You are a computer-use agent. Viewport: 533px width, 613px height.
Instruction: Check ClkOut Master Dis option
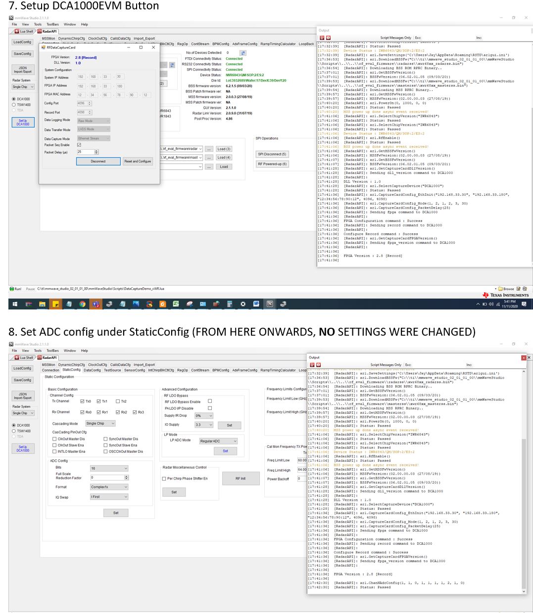point(54,439)
